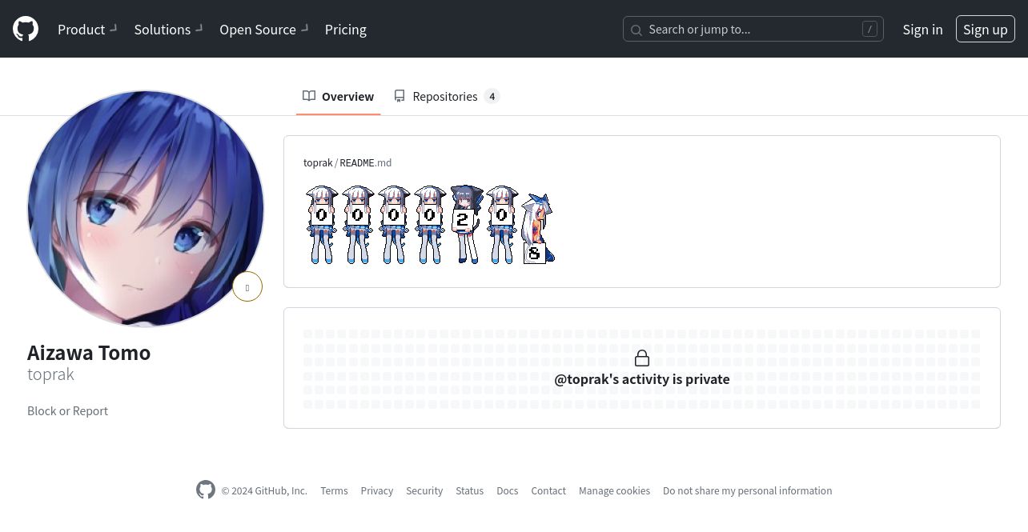Viewport: 1028px width, 532px height.
Task: Open the Contact footer link
Action: tap(548, 490)
